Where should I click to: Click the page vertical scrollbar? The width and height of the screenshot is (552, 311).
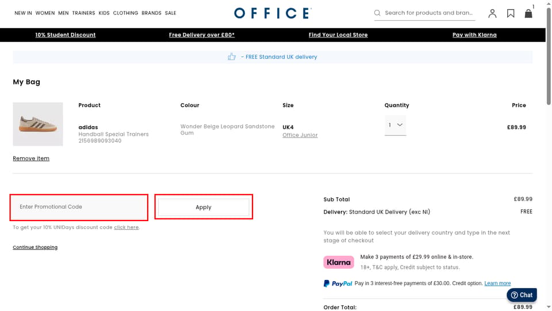549,56
